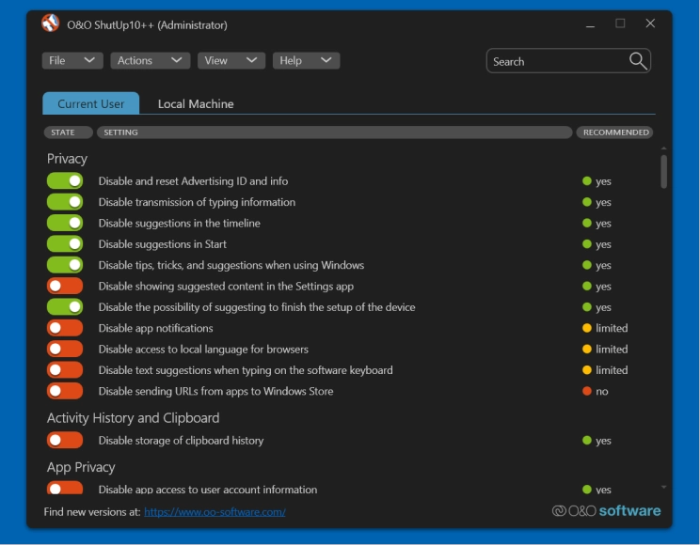Click green dot for clipboard history recommendation
The width and height of the screenshot is (700, 545).
pyautogui.click(x=586, y=441)
